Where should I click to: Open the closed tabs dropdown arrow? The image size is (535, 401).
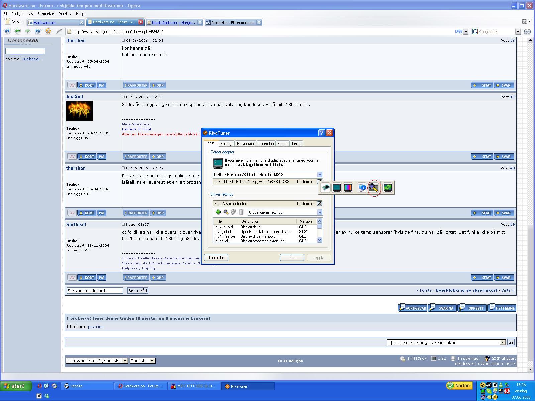(x=530, y=21)
